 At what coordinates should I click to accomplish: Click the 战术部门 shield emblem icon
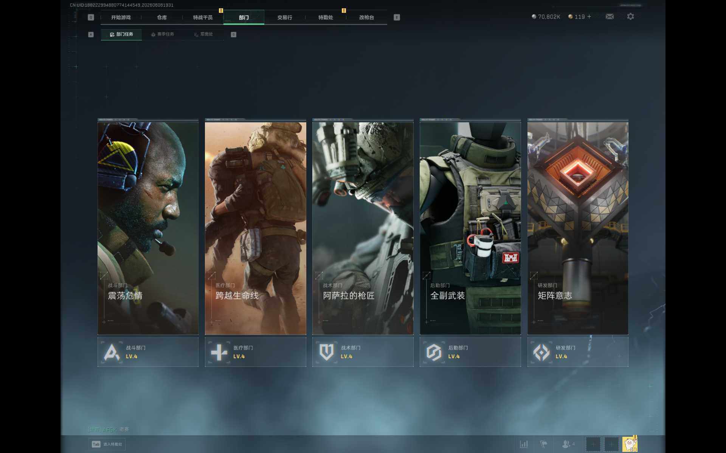[x=327, y=352]
